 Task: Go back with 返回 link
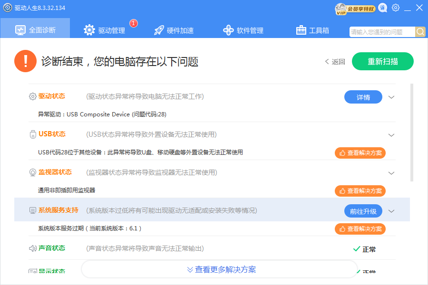[335, 62]
